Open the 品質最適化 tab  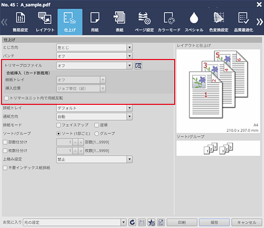tap(244, 22)
